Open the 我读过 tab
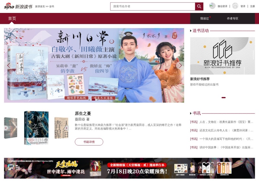 205,18
